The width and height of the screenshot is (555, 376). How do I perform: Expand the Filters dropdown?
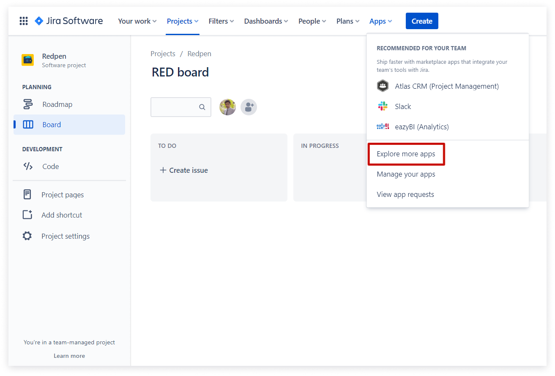(x=221, y=21)
